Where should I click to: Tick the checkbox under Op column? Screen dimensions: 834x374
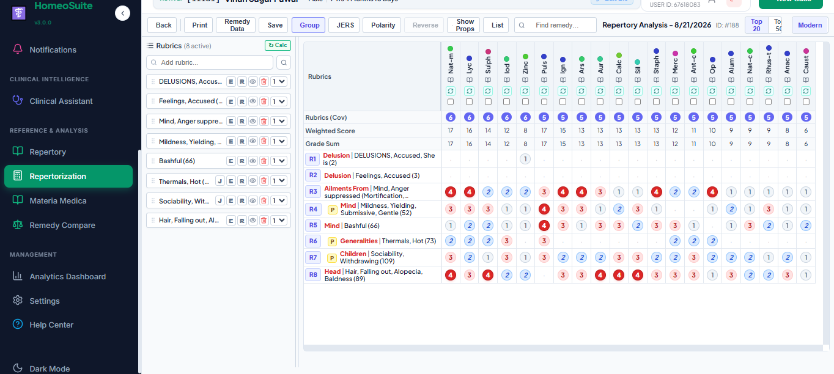[712, 102]
